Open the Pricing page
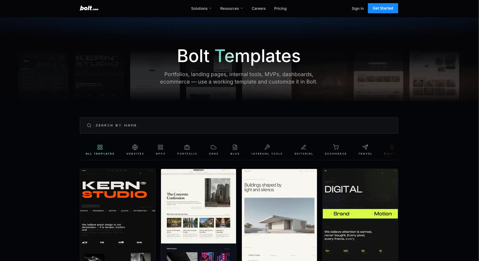The height and width of the screenshot is (261, 479). (280, 8)
